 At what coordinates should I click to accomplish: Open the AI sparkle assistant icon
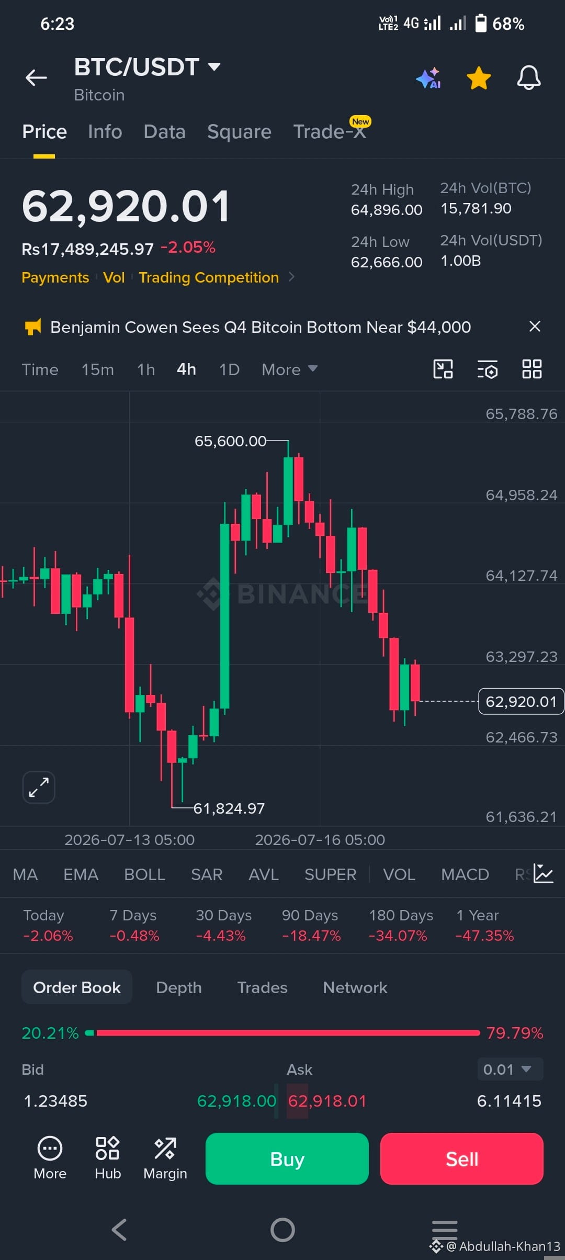pyautogui.click(x=428, y=78)
